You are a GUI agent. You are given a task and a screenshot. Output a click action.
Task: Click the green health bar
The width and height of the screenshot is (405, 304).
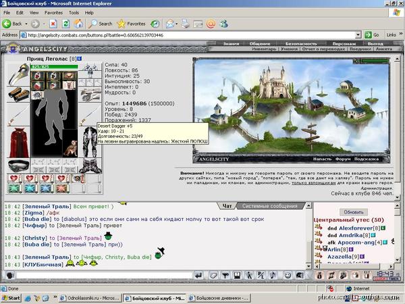(54, 67)
